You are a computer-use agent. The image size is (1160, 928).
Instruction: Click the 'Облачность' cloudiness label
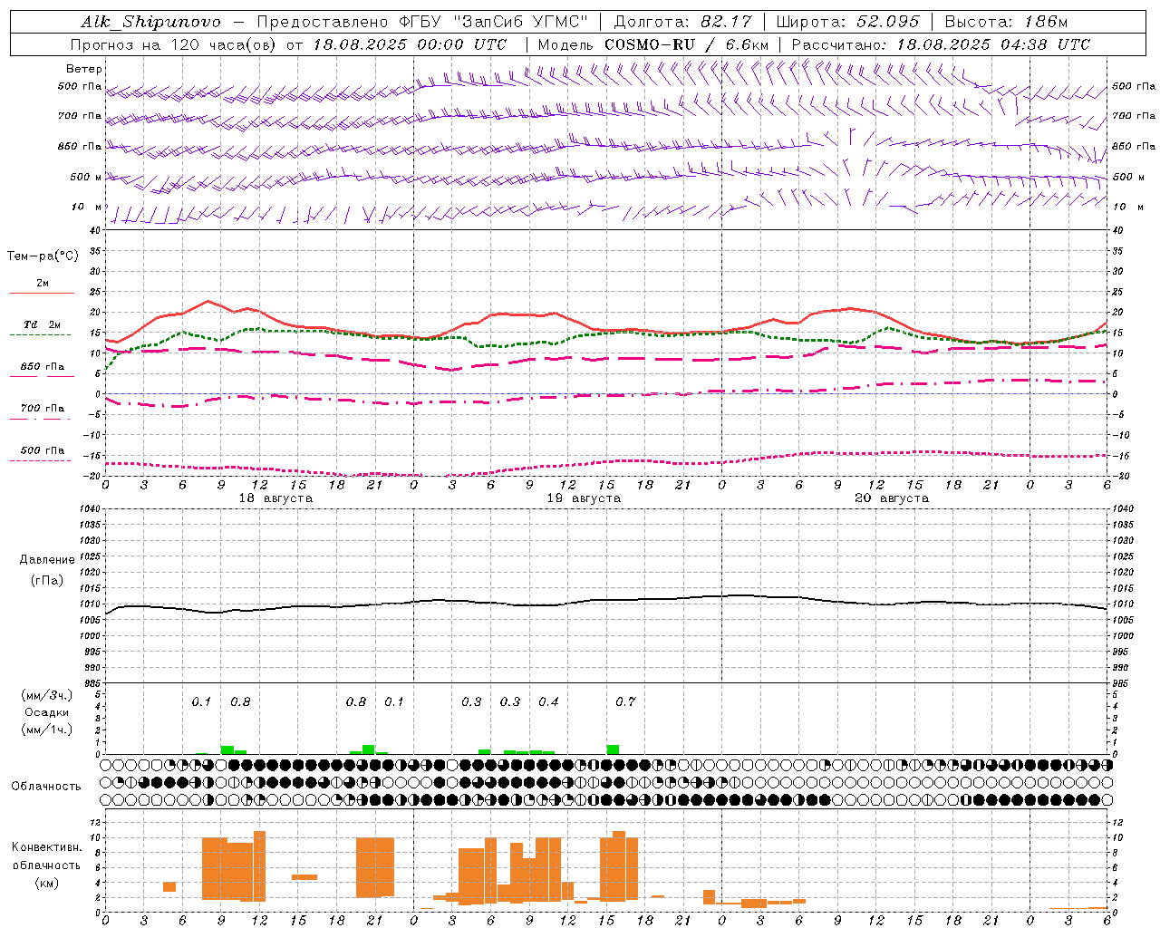tap(46, 786)
